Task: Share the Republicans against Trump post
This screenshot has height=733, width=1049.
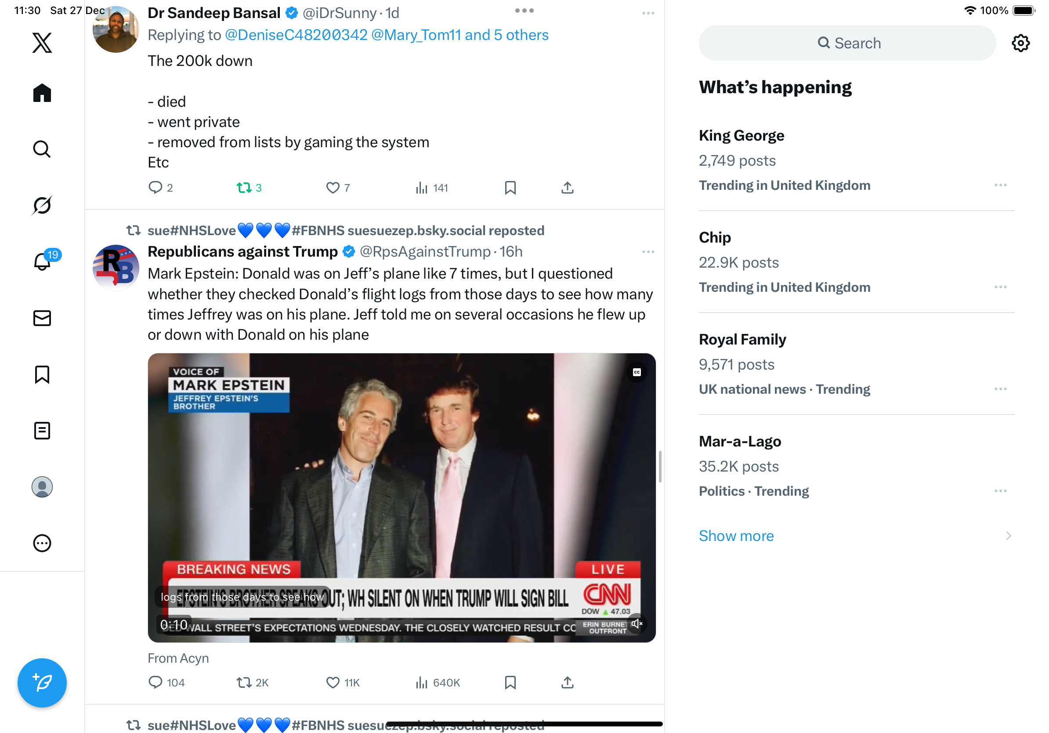Action: click(567, 682)
